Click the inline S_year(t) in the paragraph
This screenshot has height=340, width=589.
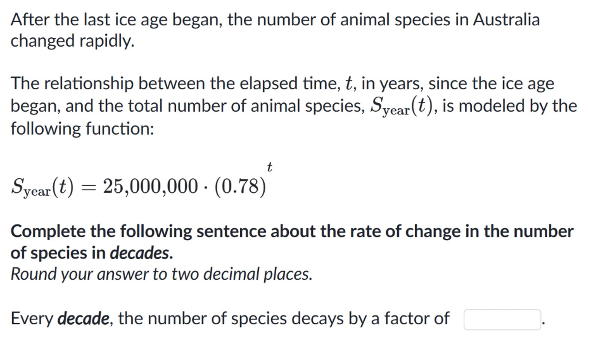tap(401, 106)
